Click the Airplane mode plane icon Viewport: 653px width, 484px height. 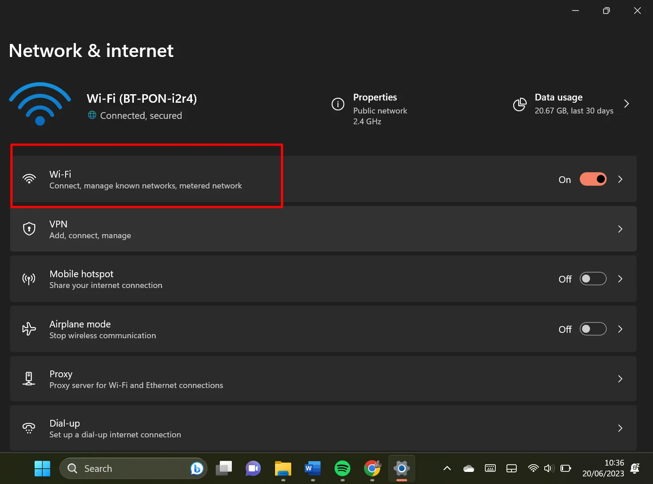pyautogui.click(x=29, y=329)
